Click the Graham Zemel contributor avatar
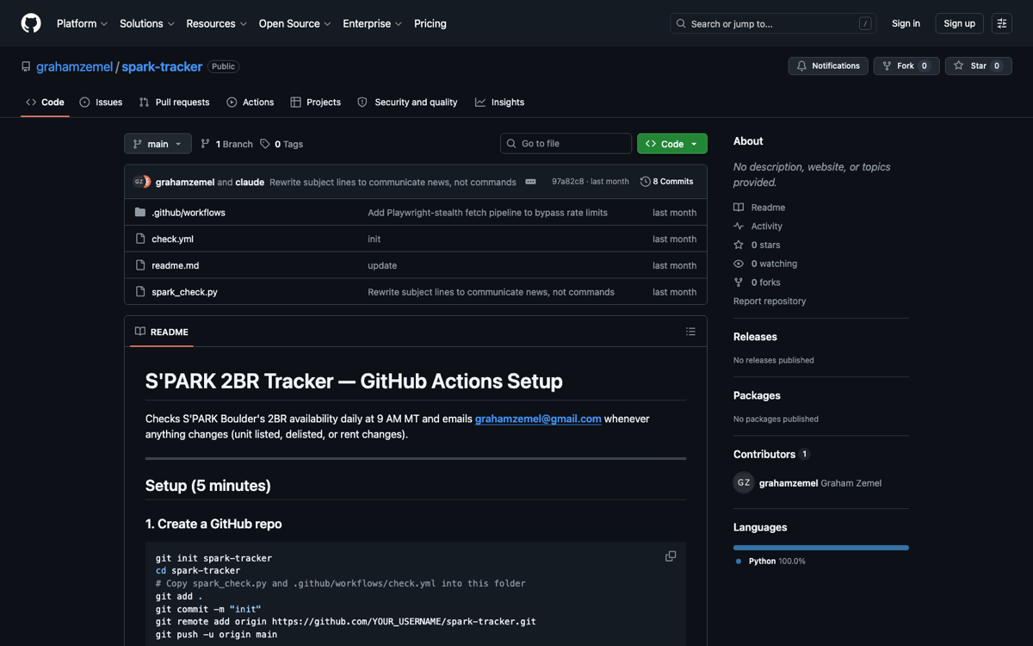 coord(744,483)
